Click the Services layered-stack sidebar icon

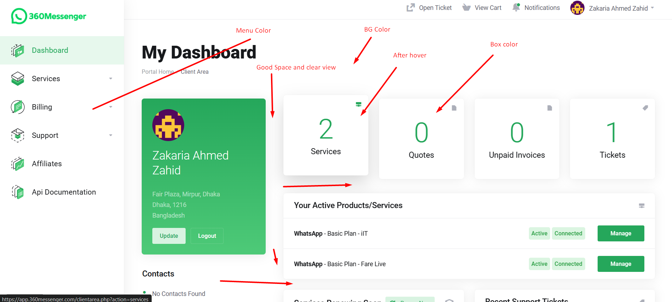tap(18, 79)
